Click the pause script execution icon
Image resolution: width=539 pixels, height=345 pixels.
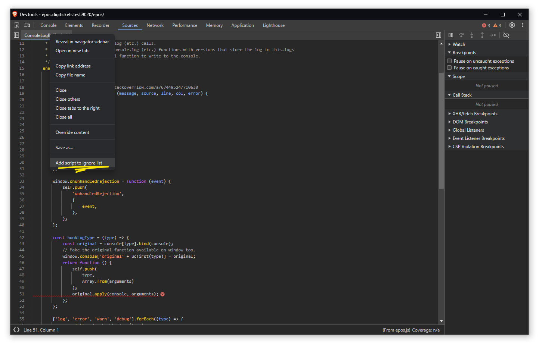(x=451, y=35)
